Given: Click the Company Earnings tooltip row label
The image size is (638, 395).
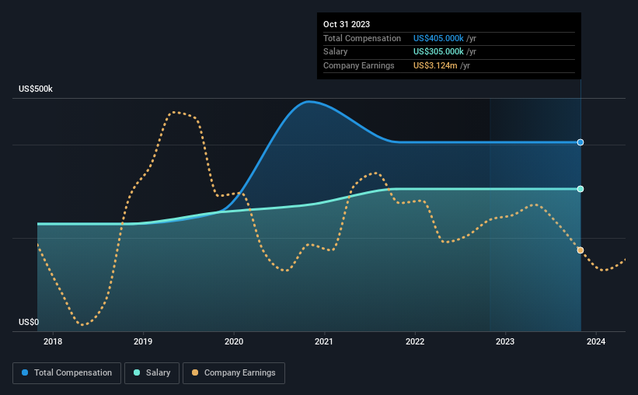Looking at the screenshot, I should 359,65.
